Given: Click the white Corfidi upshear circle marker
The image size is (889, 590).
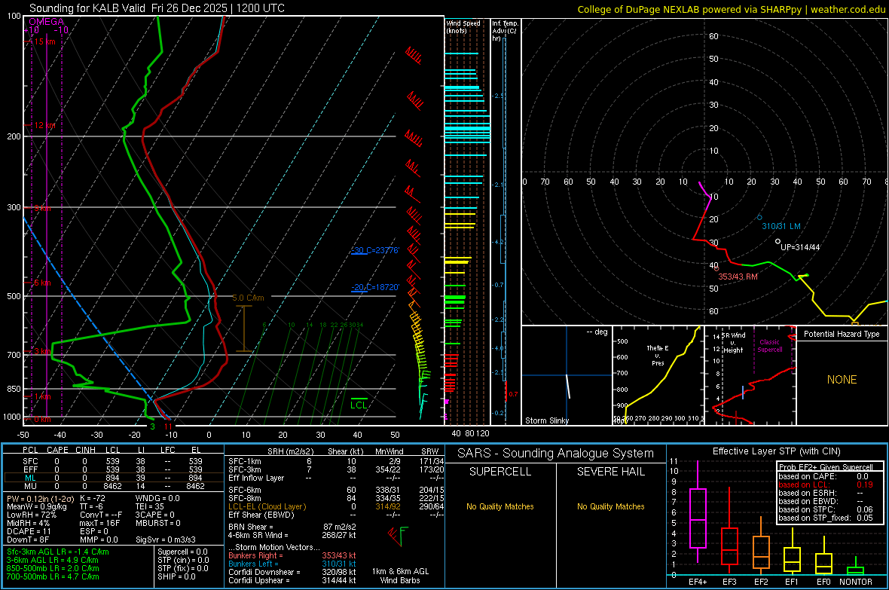Looking at the screenshot, I should (x=777, y=241).
